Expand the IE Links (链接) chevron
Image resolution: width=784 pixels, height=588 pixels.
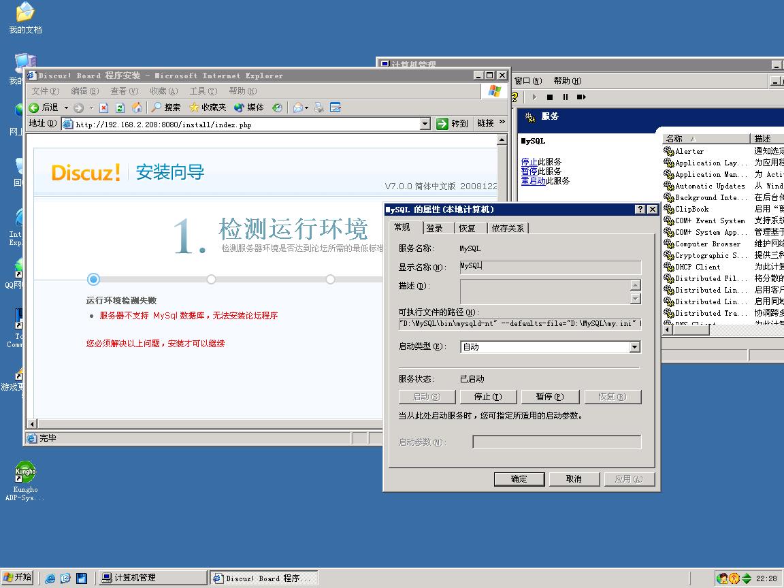click(502, 122)
